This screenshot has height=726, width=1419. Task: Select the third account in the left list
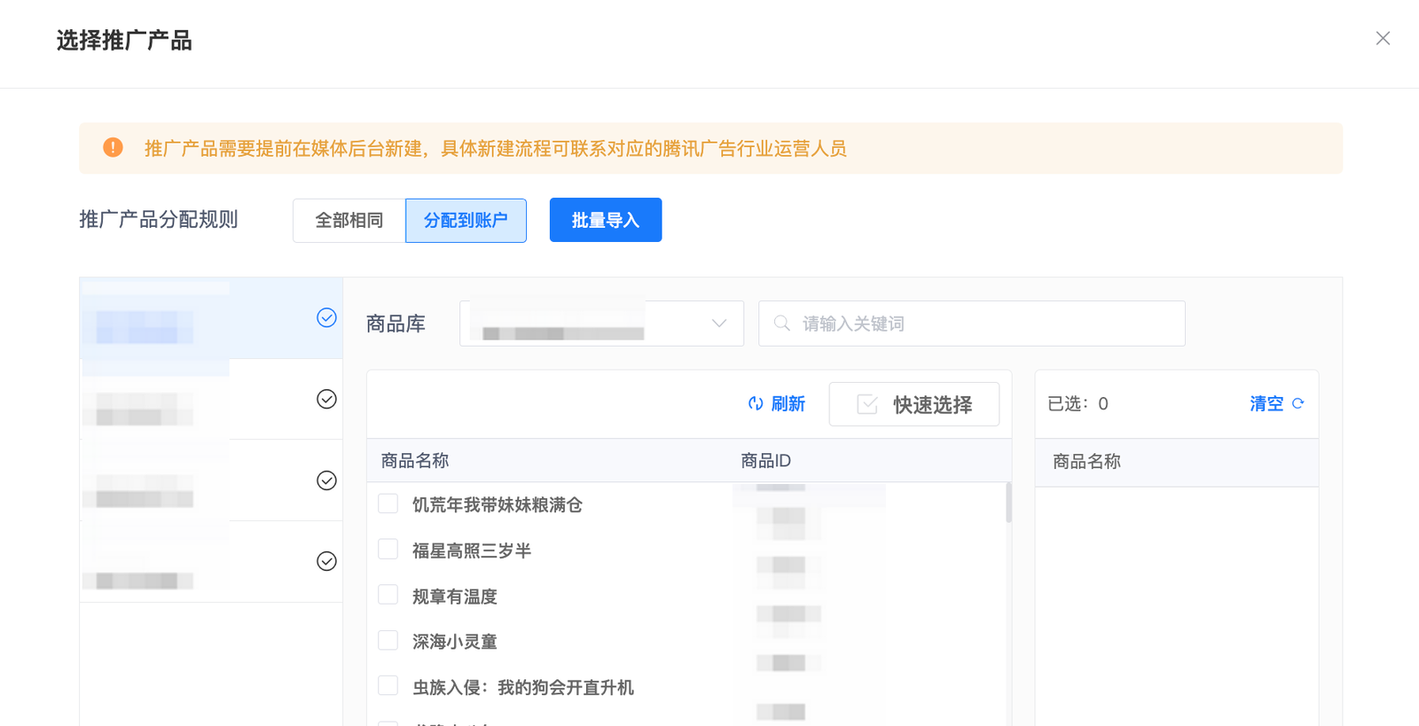pos(211,480)
